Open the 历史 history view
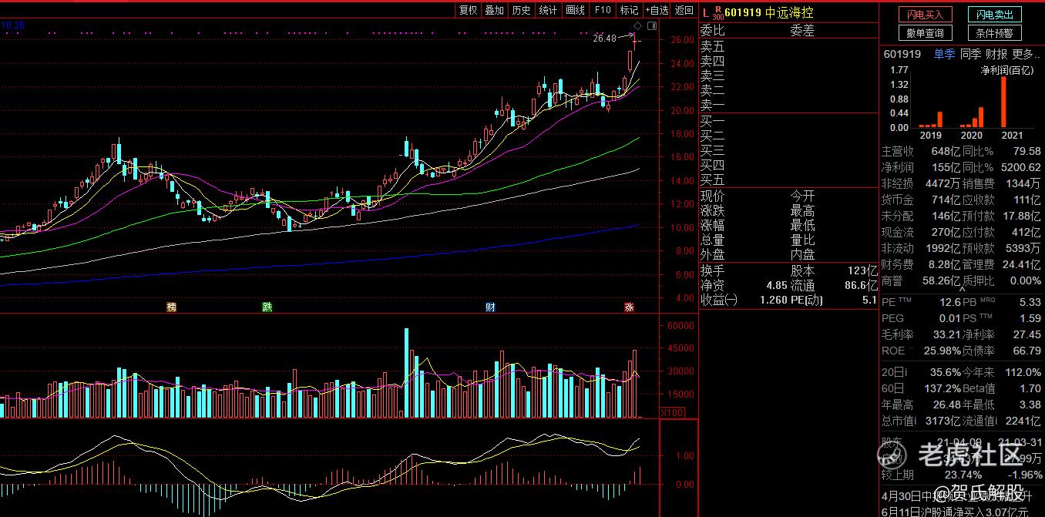1045x517 pixels. 521,10
